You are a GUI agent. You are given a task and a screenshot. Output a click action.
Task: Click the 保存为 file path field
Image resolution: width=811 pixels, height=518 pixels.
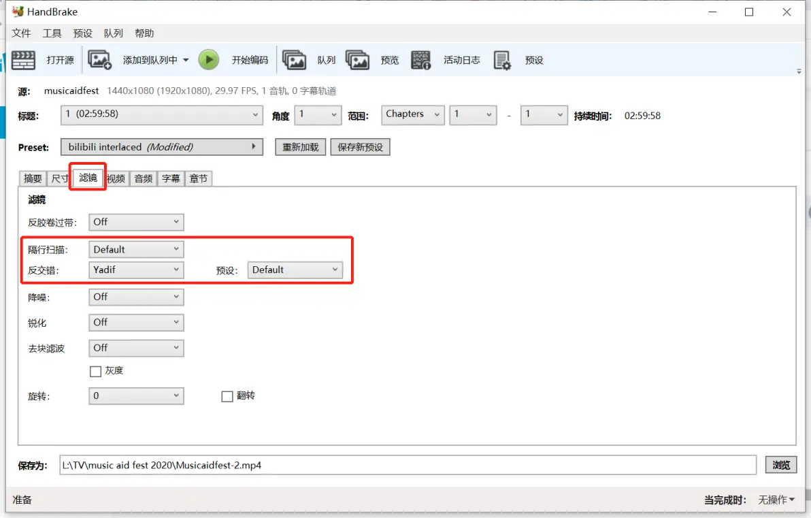click(408, 465)
